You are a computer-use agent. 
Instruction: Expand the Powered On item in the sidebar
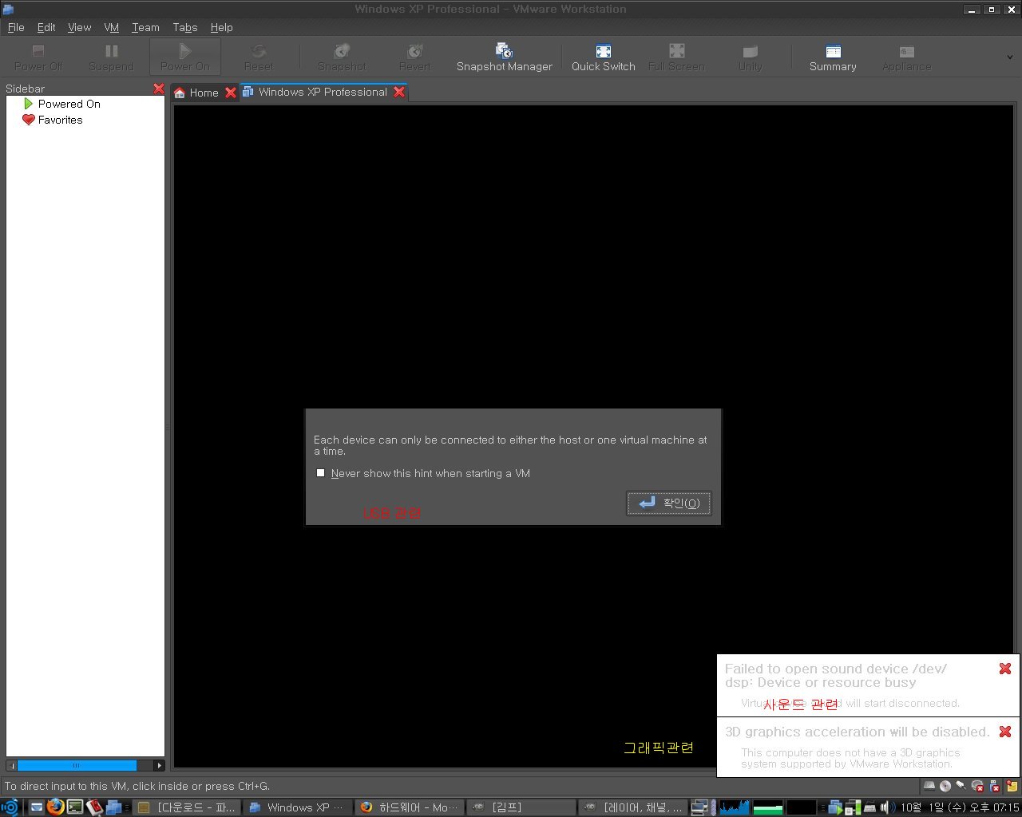click(29, 104)
